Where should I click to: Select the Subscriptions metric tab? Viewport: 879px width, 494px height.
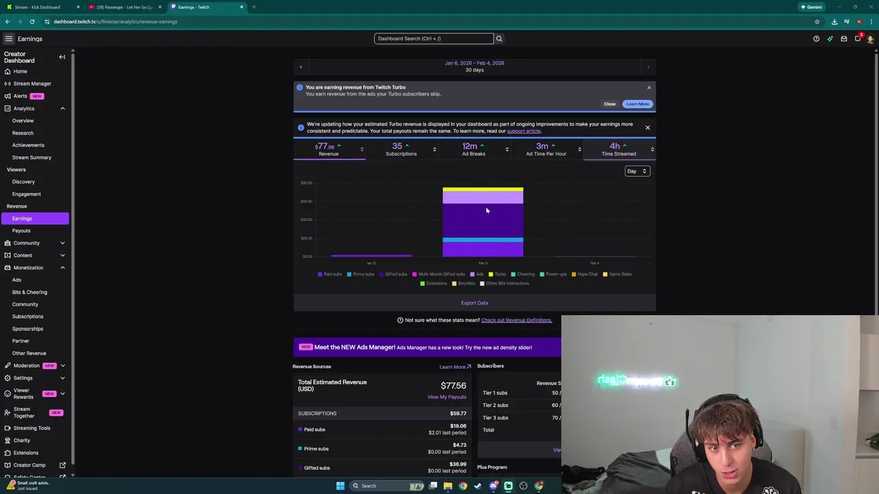coord(401,149)
